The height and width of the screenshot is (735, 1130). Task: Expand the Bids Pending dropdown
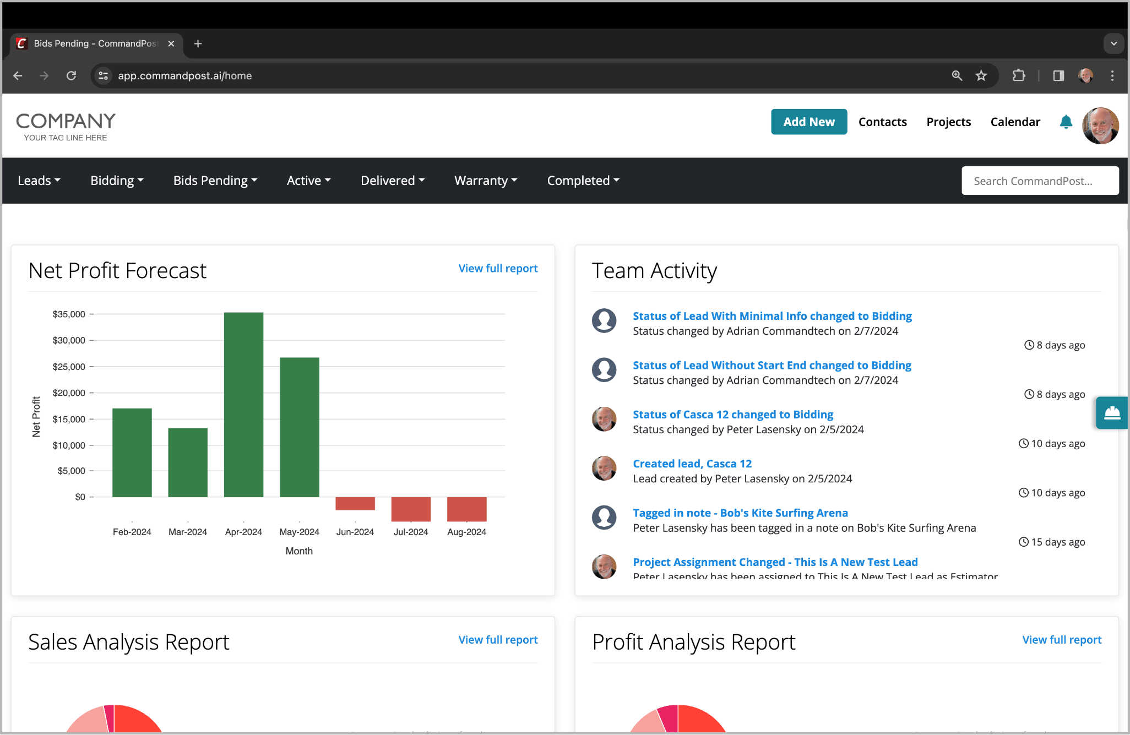[x=215, y=181]
